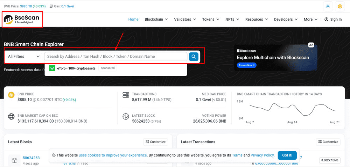Viewport: 350px width, 167px height.
Task: Expand the Blockchain menu
Action: coord(156,20)
